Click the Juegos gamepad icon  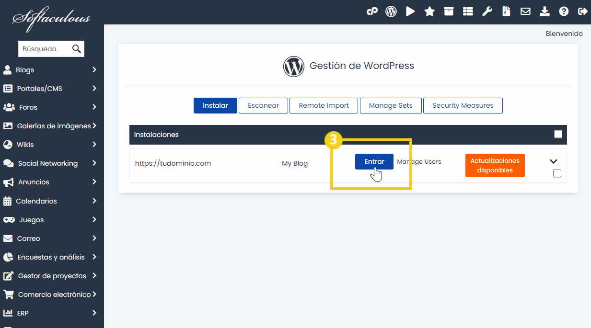click(x=9, y=220)
